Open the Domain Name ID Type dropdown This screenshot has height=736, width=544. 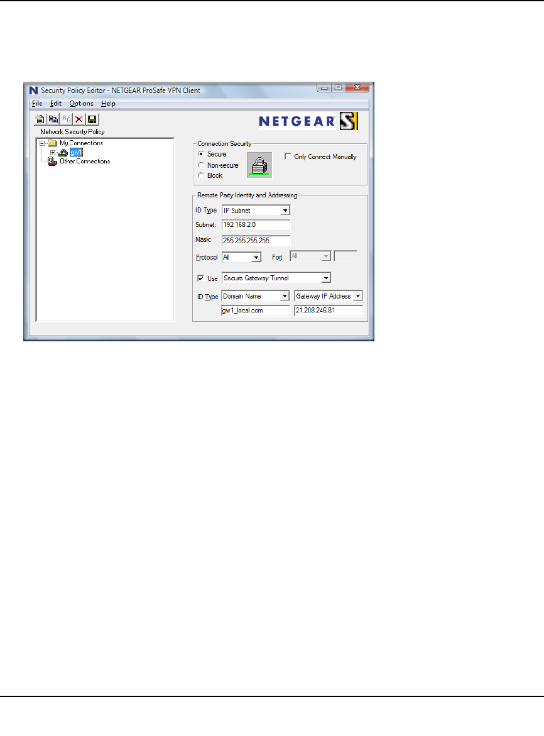pyautogui.click(x=285, y=296)
